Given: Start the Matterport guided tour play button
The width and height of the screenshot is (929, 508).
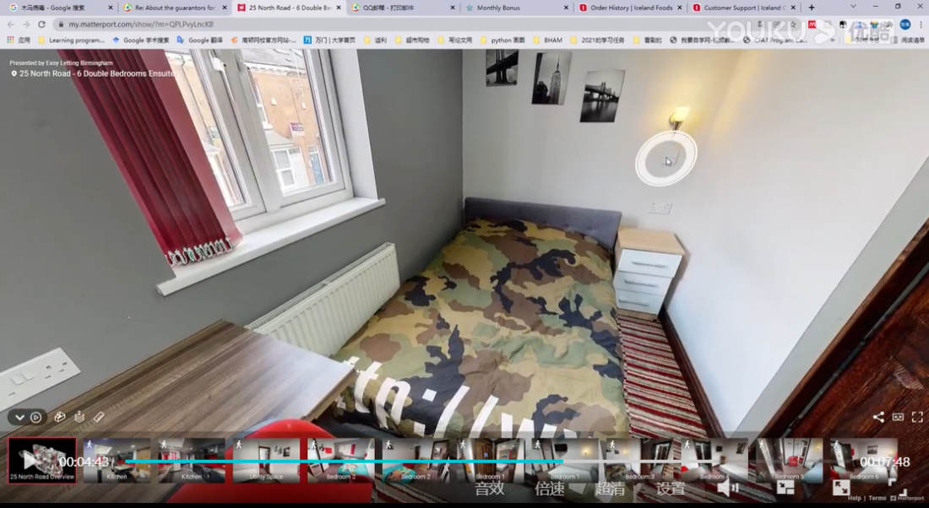Looking at the screenshot, I should click(36, 418).
